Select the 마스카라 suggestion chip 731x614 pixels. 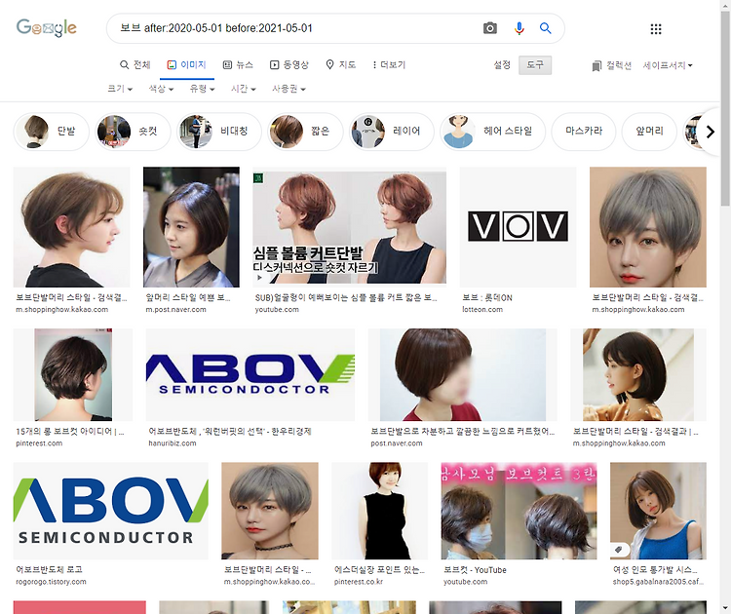(x=584, y=132)
